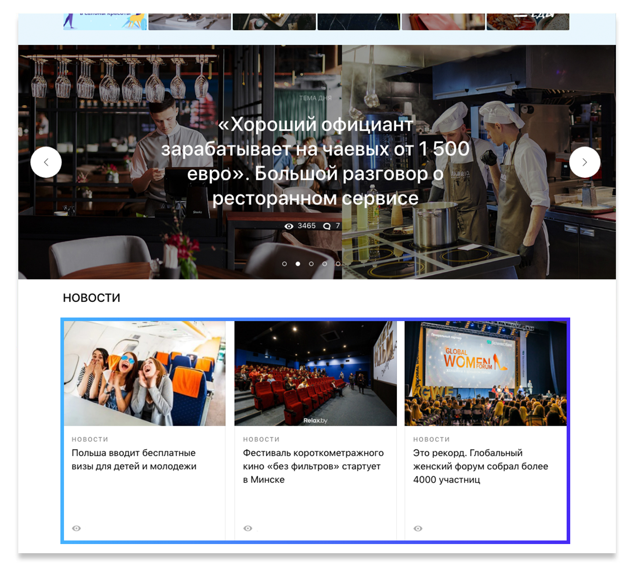Click НОВОСТИ category label above the Poland article
The width and height of the screenshot is (633, 581).
point(90,439)
